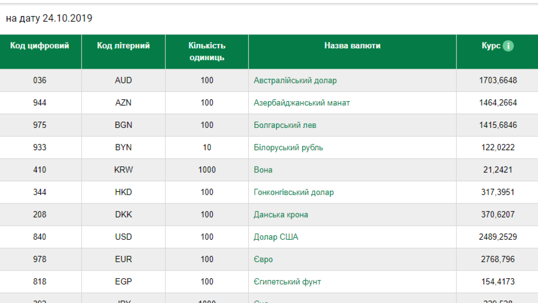
Task: Select the Данська крона link
Action: (x=280, y=214)
